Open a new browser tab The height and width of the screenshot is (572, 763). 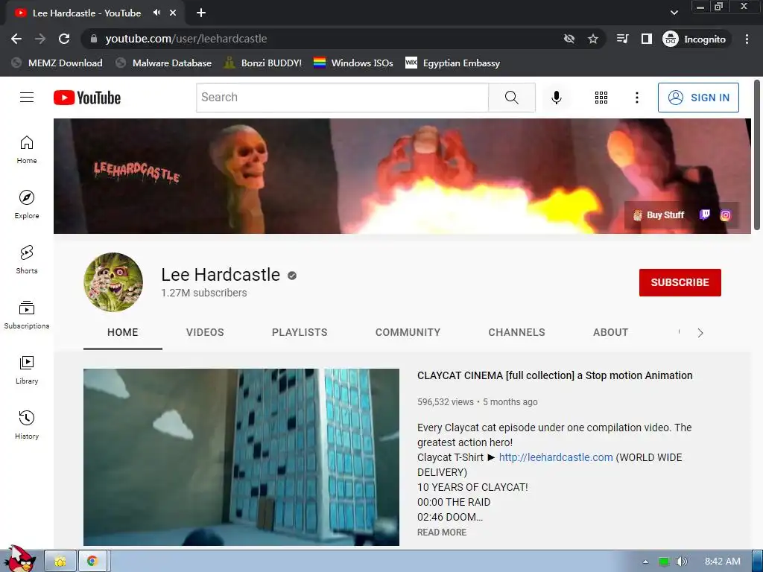(x=201, y=13)
